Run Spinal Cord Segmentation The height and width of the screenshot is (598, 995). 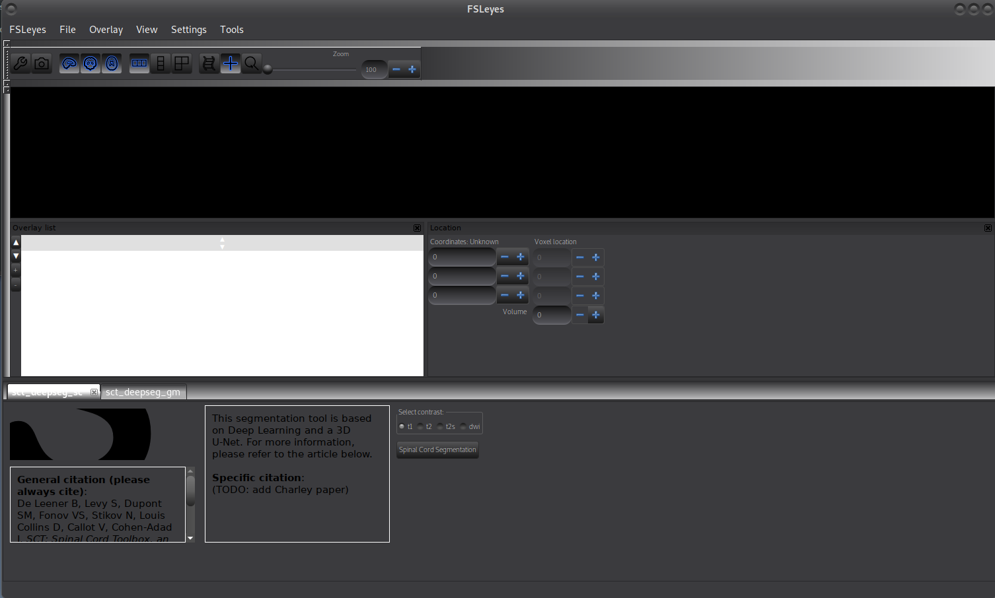tap(437, 449)
